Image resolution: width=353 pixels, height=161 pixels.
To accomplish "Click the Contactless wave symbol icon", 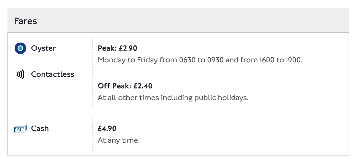I will pyautogui.click(x=20, y=74).
